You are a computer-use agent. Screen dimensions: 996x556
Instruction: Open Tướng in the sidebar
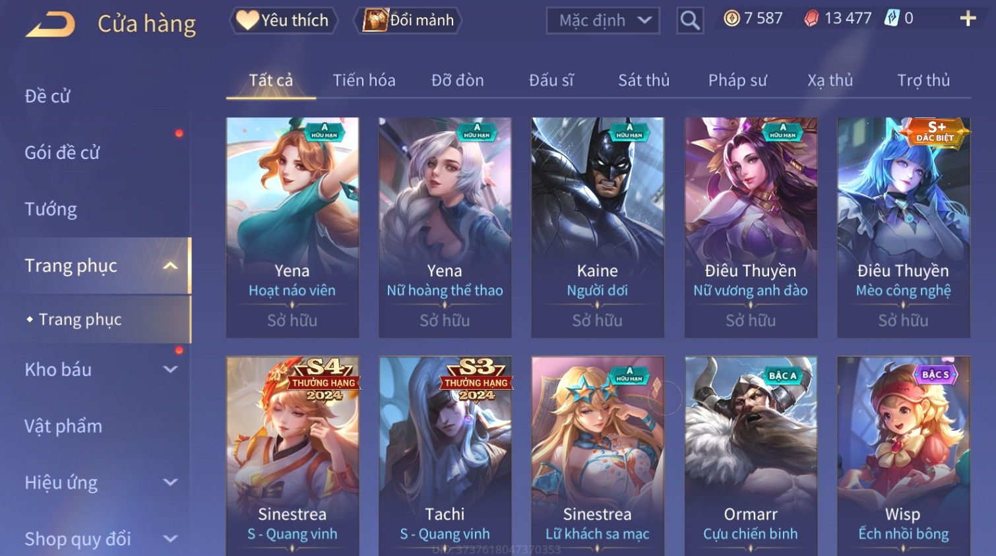51,210
